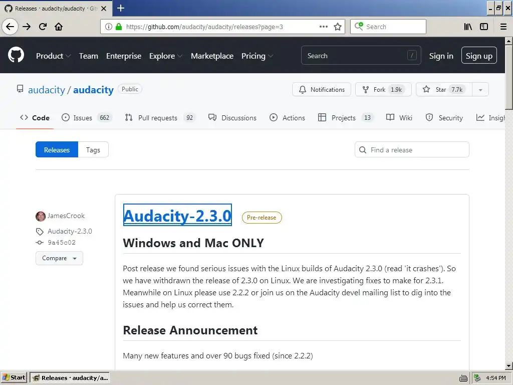The width and height of the screenshot is (513, 385).
Task: Reload the page with the refresh icon
Action: [x=43, y=27]
